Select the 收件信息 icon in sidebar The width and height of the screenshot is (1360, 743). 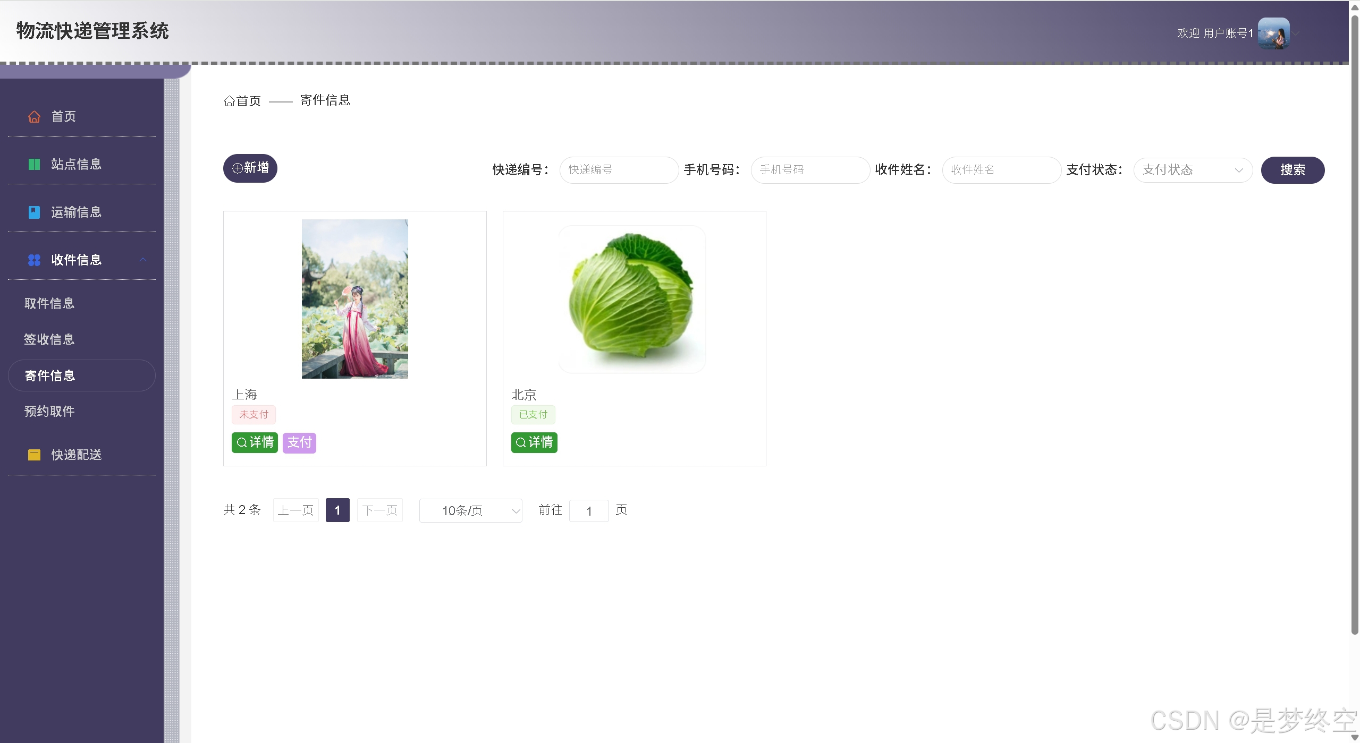click(x=34, y=260)
